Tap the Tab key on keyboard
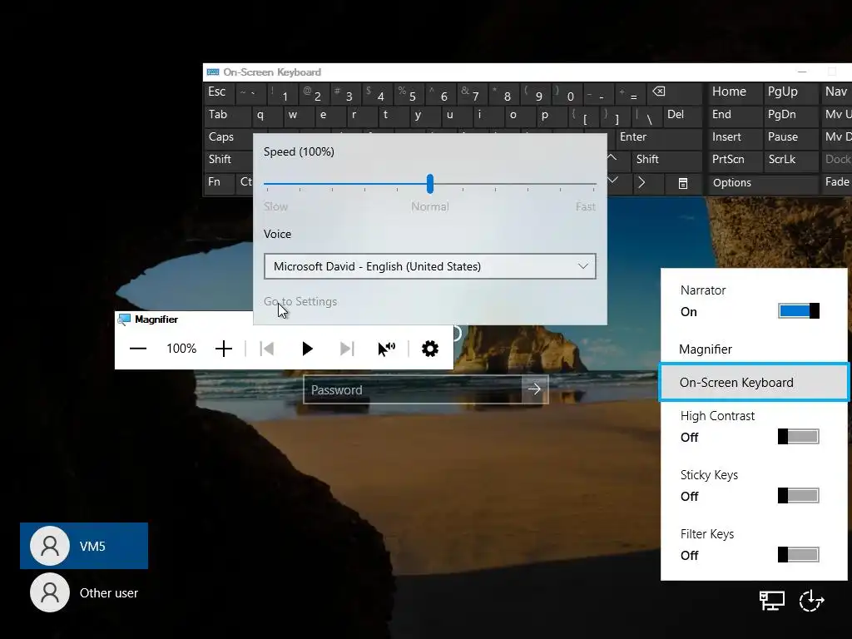This screenshot has width=852, height=639. tap(227, 115)
